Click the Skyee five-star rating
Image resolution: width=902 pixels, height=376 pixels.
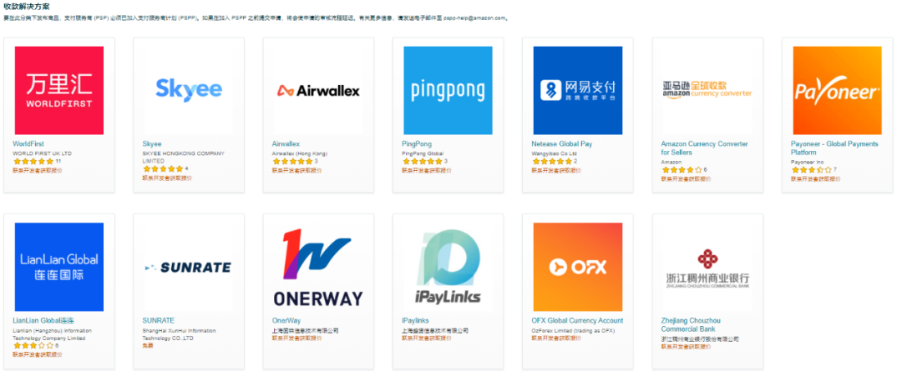point(163,168)
